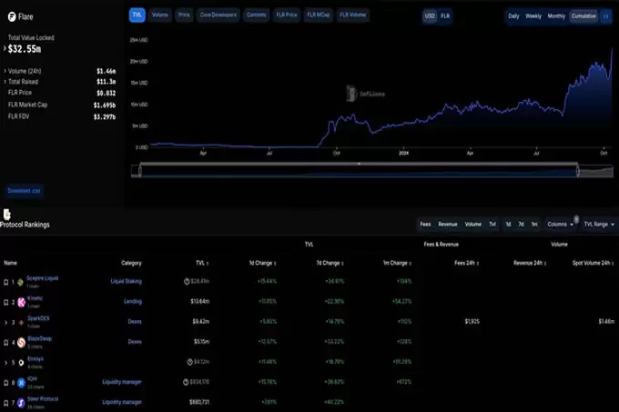Switch chart denomination to FLR
Screen dimensions: 619x412
[445, 16]
